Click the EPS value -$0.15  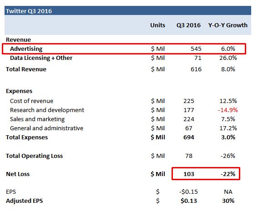(x=188, y=192)
